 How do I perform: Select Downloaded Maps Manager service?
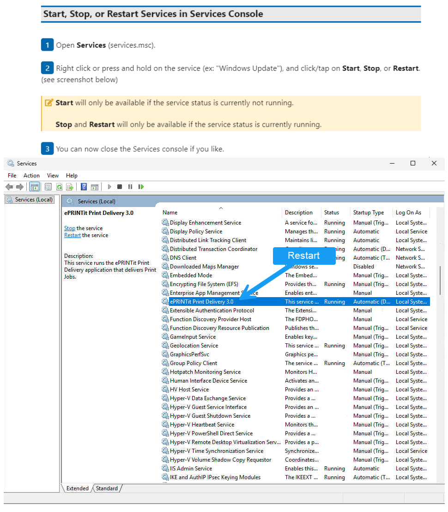point(295,267)
